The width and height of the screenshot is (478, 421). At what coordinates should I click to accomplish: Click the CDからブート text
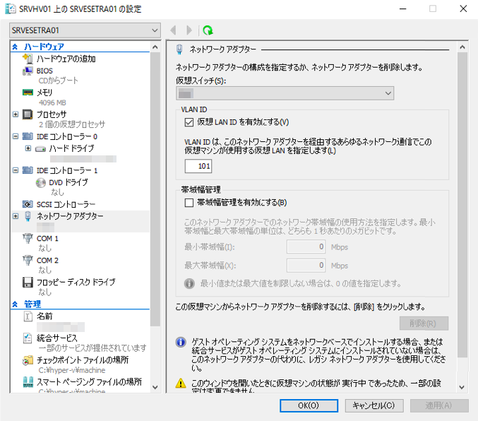tap(58, 81)
